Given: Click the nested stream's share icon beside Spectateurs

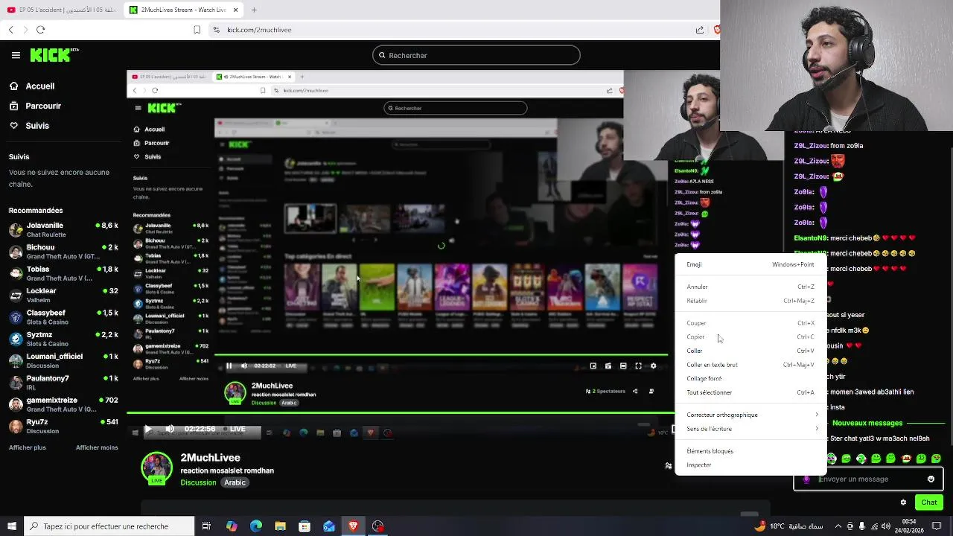Looking at the screenshot, I should (635, 391).
